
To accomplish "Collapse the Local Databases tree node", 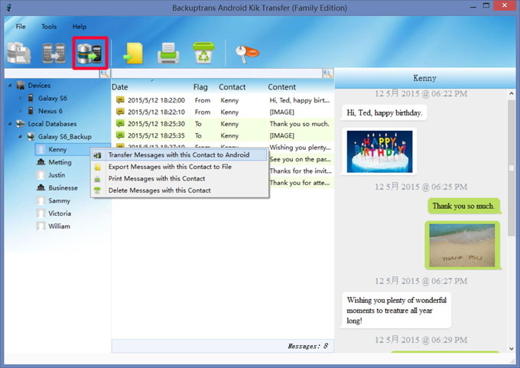I will (10, 124).
